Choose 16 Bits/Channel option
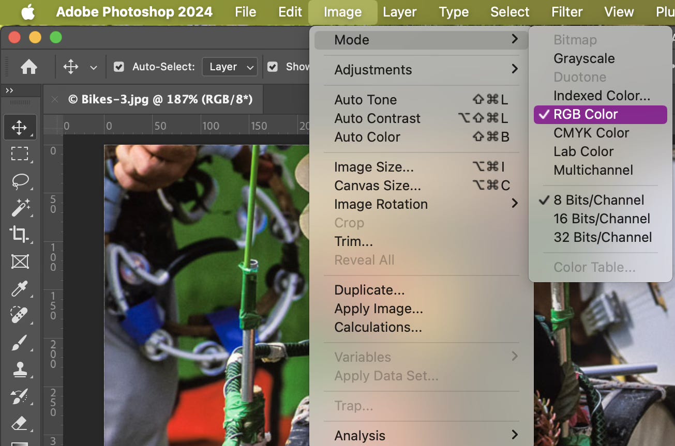675x446 pixels. coord(601,219)
